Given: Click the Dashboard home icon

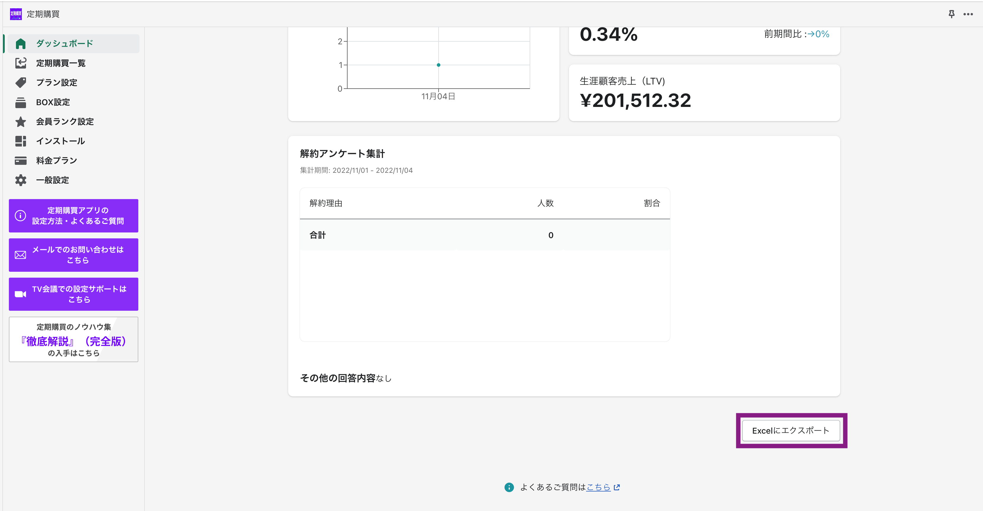Looking at the screenshot, I should (x=21, y=44).
